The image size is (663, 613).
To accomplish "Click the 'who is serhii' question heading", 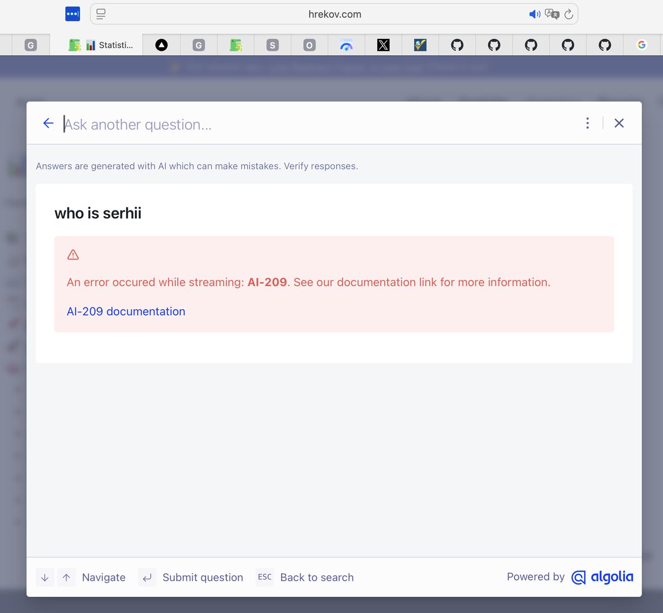I will point(98,213).
